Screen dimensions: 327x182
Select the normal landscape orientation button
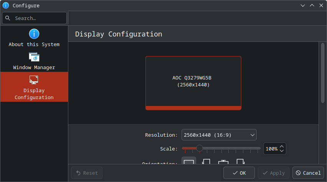click(x=189, y=161)
